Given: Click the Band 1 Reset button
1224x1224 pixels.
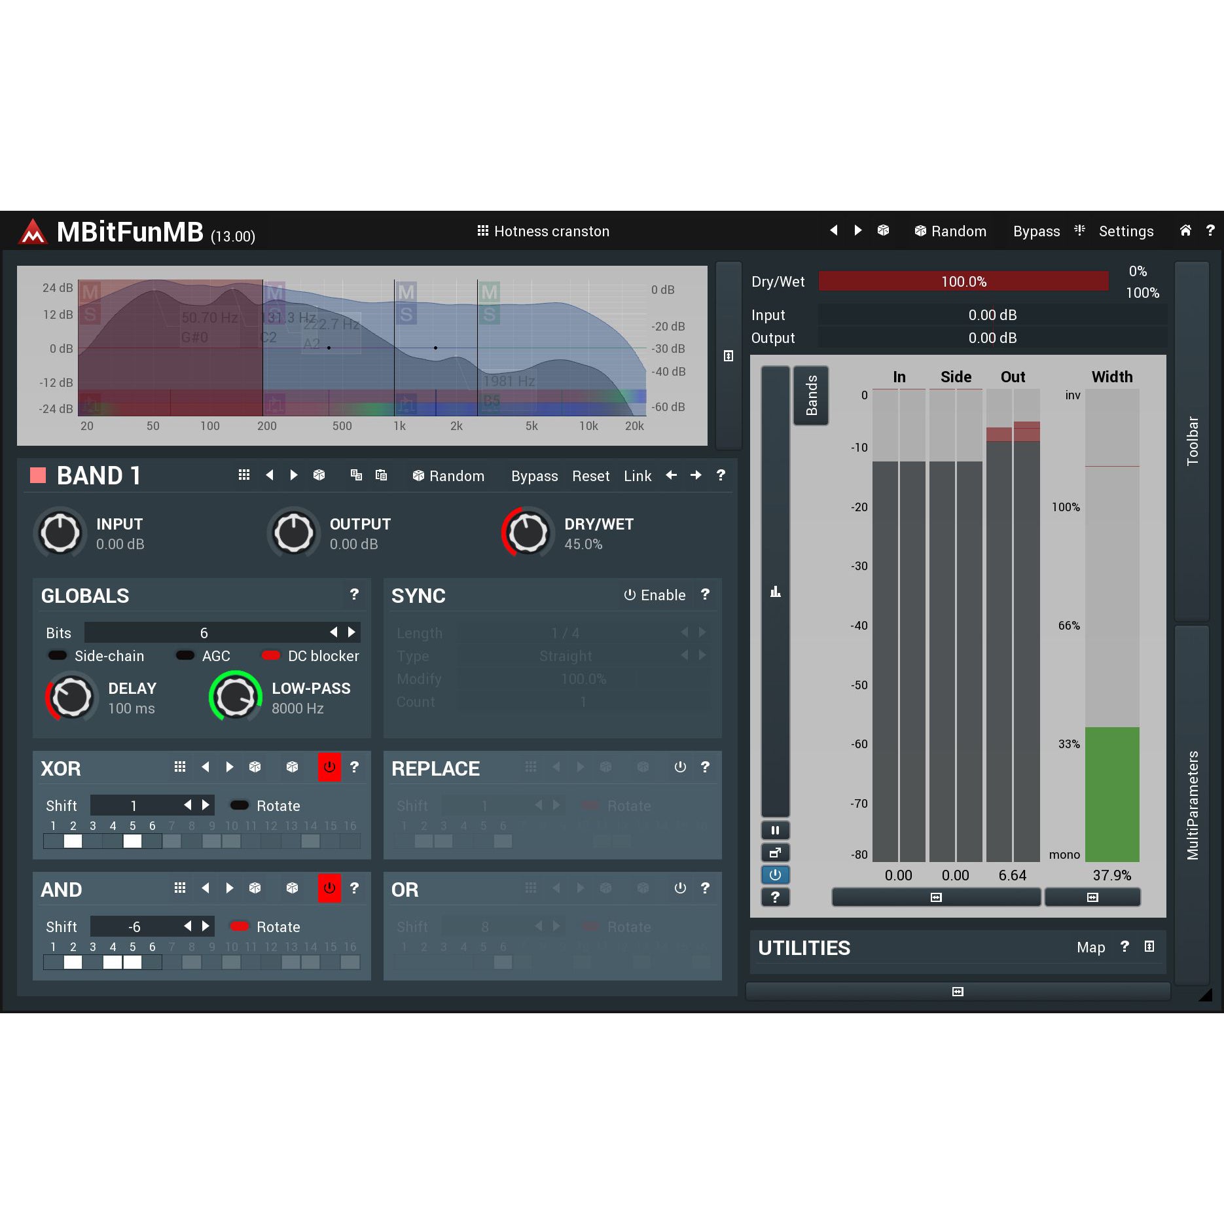Looking at the screenshot, I should [x=590, y=476].
